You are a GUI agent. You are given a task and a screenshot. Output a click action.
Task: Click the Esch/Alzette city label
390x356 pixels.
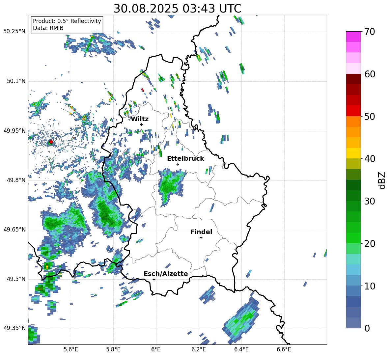click(x=166, y=274)
